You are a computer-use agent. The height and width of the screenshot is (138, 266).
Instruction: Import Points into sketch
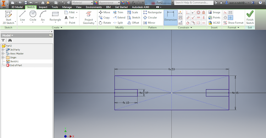click(x=214, y=18)
